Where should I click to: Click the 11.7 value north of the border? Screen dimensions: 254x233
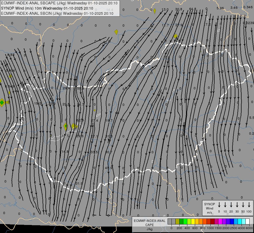tap(165, 25)
